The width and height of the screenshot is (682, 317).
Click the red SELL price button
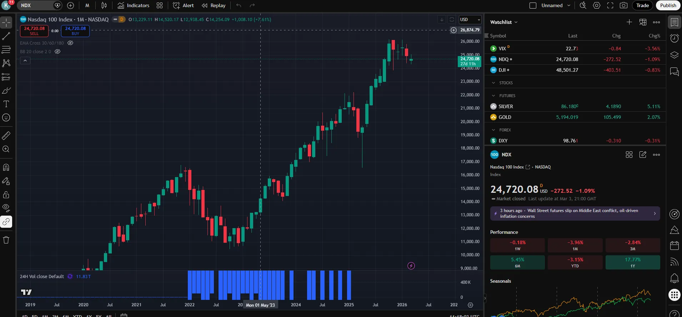click(34, 31)
